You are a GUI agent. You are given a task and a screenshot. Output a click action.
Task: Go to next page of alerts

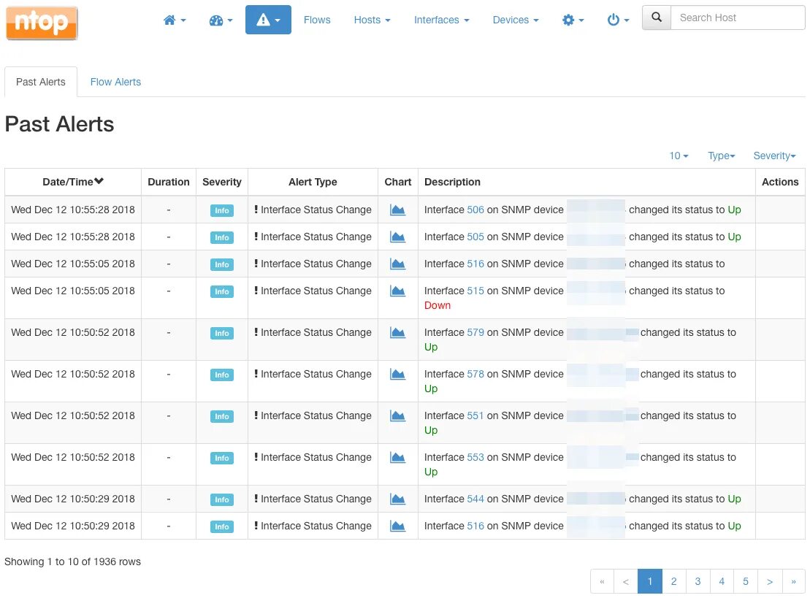[771, 581]
